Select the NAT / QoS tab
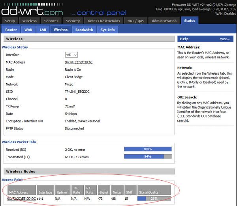Image resolution: width=237 pixels, height=206 pixels. (x=136, y=21)
